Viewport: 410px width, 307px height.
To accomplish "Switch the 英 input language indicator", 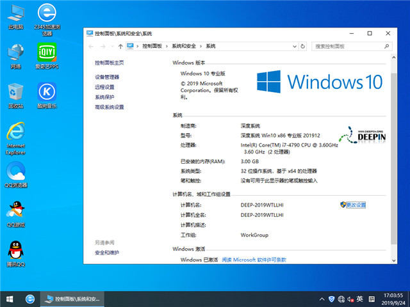I will pos(360,299).
